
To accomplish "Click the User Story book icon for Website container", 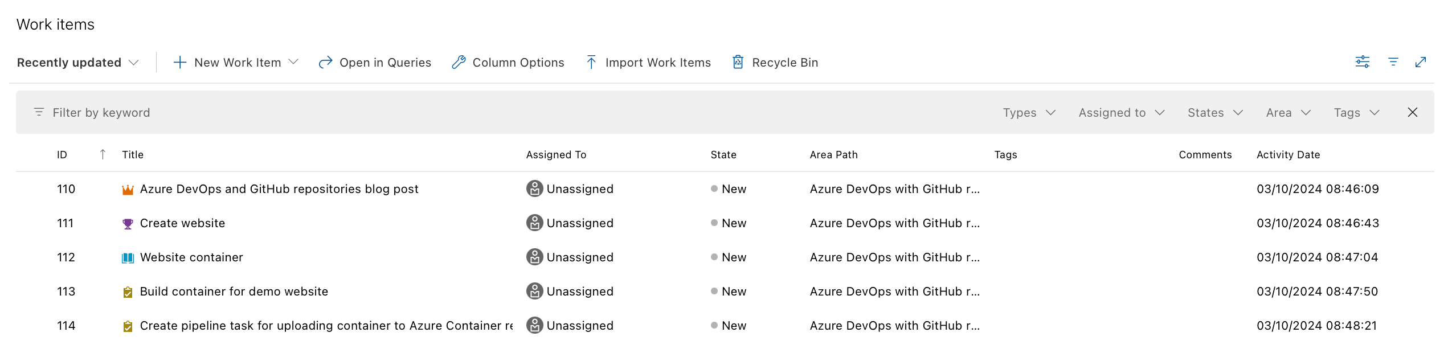I will tap(128, 258).
